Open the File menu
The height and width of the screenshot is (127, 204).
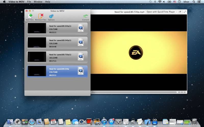click(x=29, y=2)
